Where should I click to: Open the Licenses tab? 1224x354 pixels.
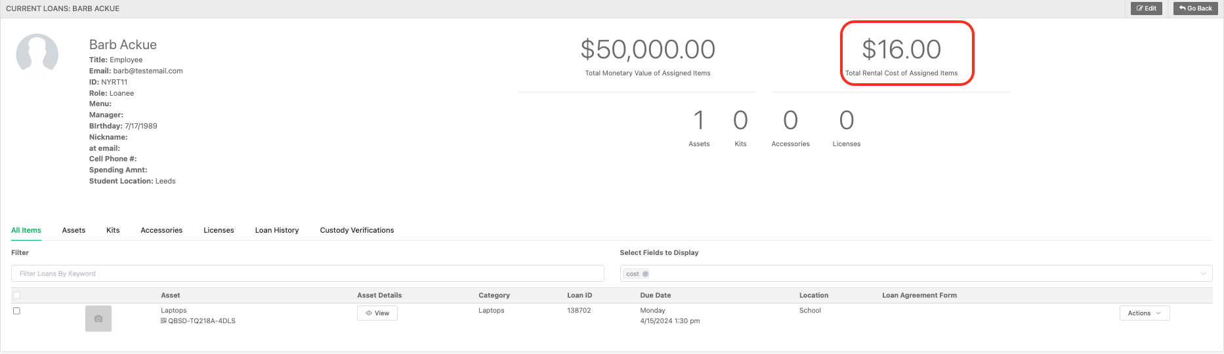[x=219, y=230]
